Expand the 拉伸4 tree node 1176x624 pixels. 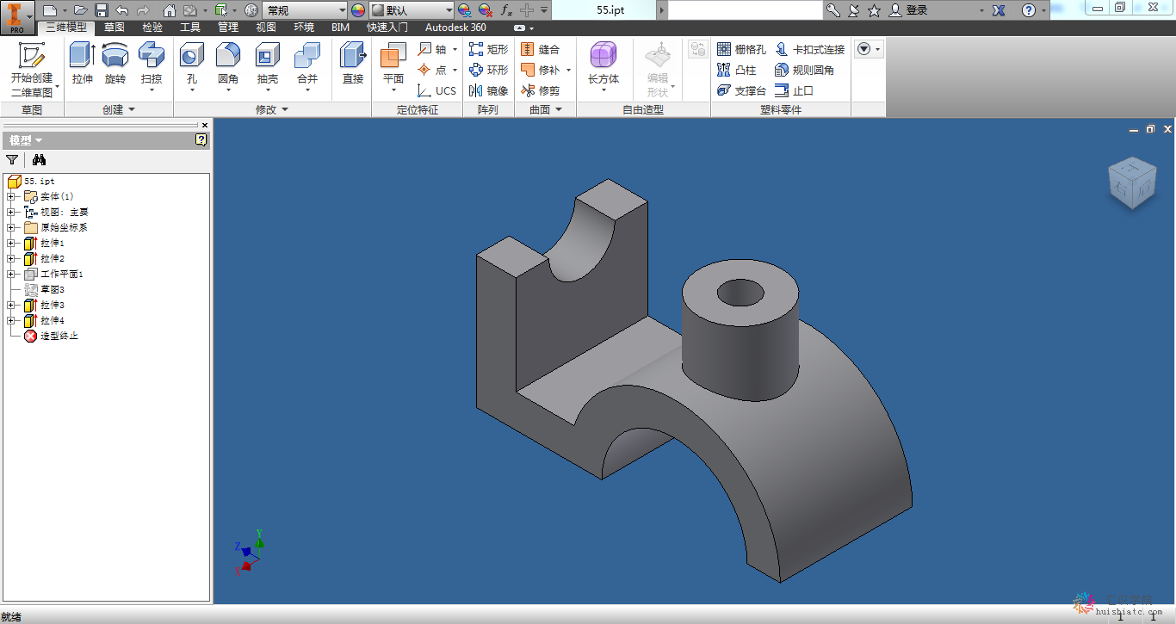coord(11,321)
